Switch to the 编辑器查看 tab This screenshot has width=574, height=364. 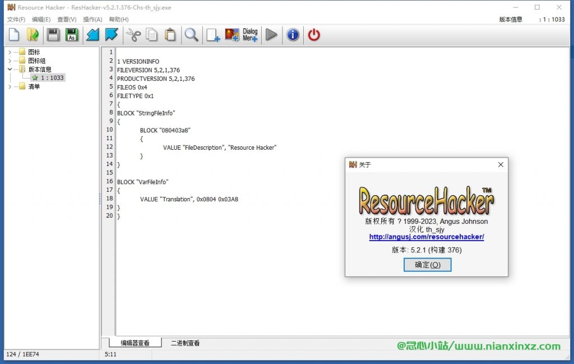(135, 343)
